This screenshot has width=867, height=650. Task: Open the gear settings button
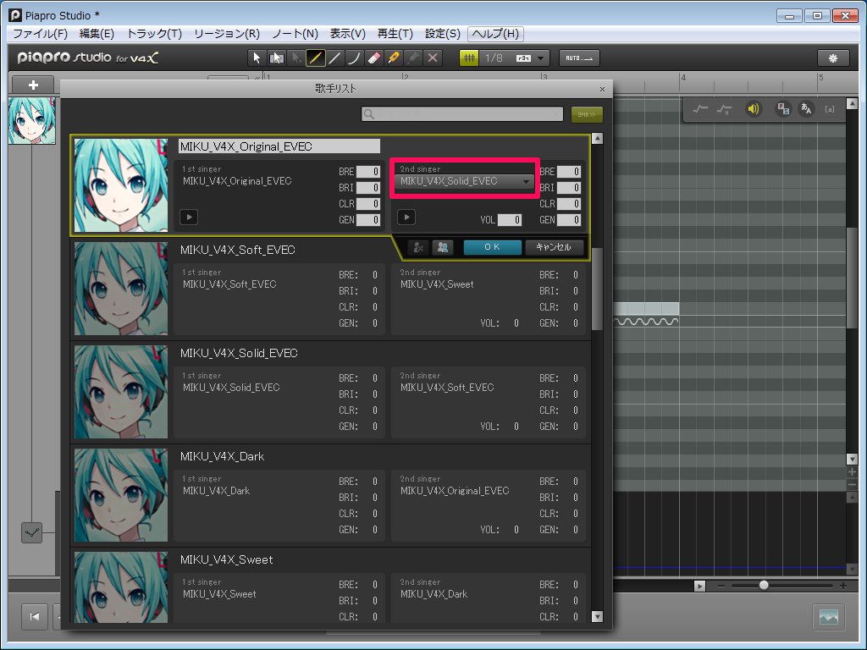[x=833, y=58]
